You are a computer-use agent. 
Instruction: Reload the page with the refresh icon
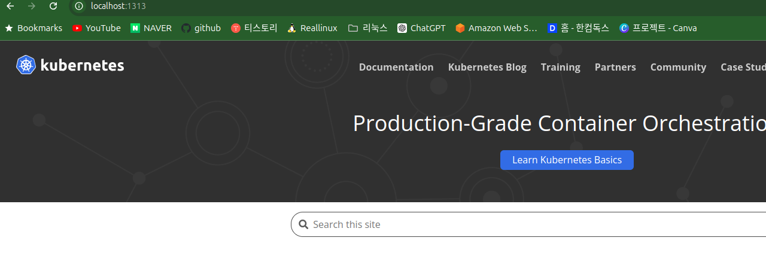53,6
